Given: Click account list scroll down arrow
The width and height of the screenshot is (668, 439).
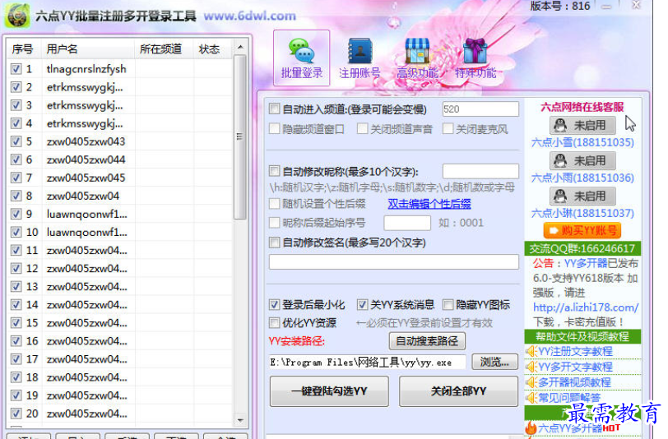Looking at the screenshot, I should [x=240, y=420].
